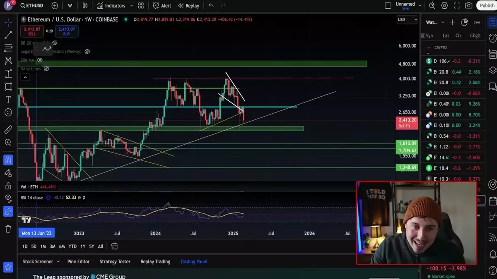Open the ETHUSD symbol search
Viewport: 497px width, 279px height.
tap(31, 6)
